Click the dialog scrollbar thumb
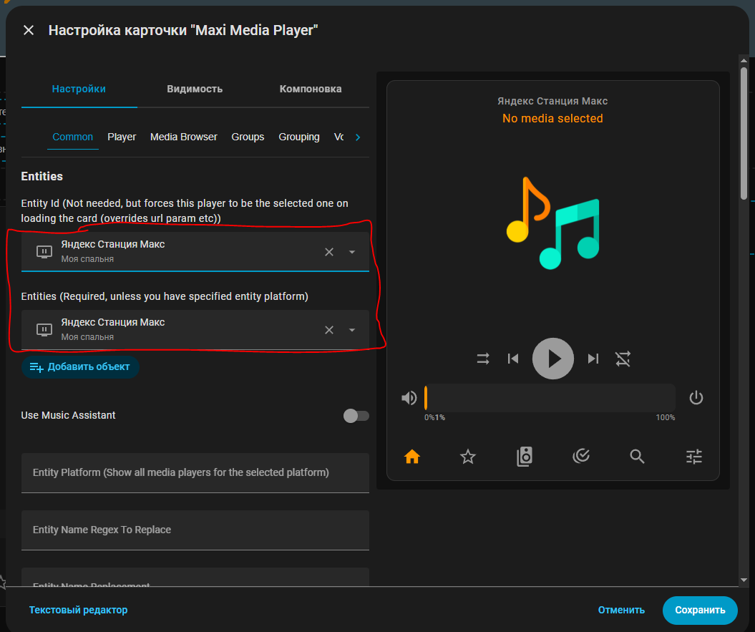Viewport: 755px width, 632px height. 744,133
